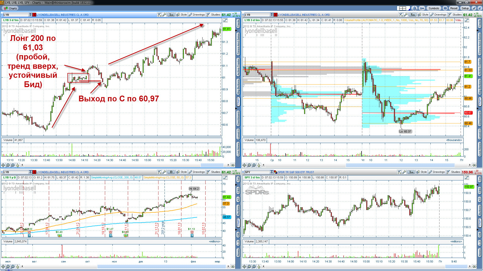Open Drawings tools on SPY chart
Viewport: 483px width, 271px height.
coord(436,172)
